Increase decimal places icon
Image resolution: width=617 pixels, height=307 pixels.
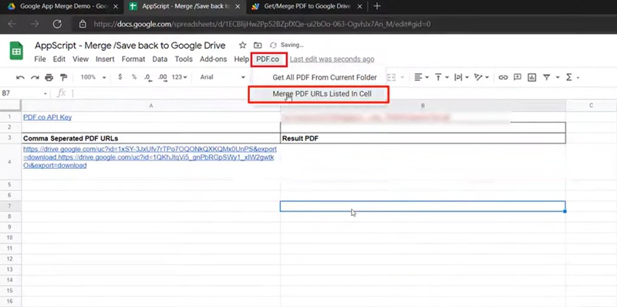162,78
